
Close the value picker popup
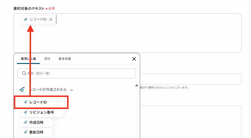[134, 59]
